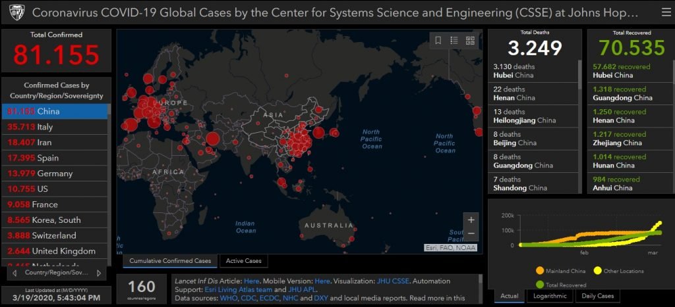675x307 pixels.
Task: Open the map legend list icon
Action: 454,40
